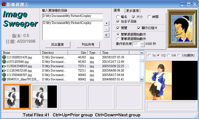199x119 pixels.
Task: Minimize the 影像清潔工 window
Action: click(183, 4)
